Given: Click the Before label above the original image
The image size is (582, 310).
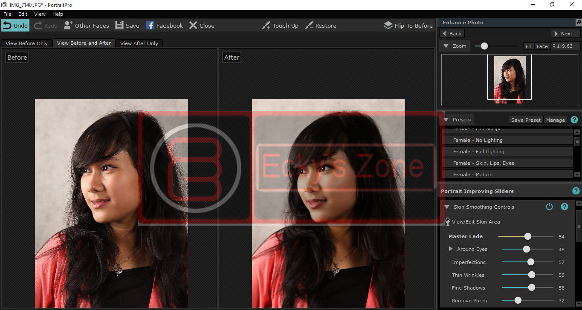Looking at the screenshot, I should pyautogui.click(x=17, y=57).
